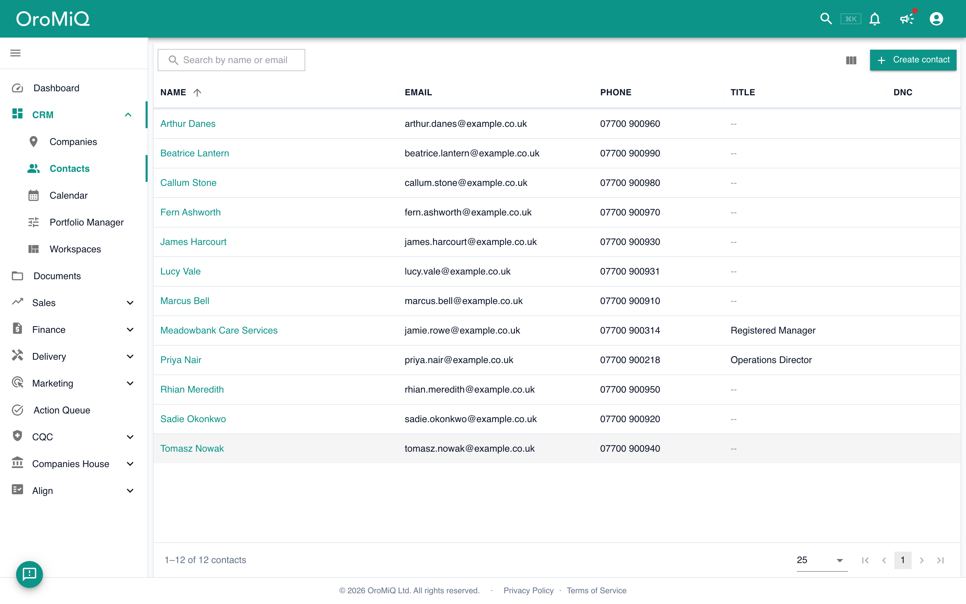This screenshot has height=604, width=966.
Task: Open the rows-per-page 25 dropdown
Action: 822,560
